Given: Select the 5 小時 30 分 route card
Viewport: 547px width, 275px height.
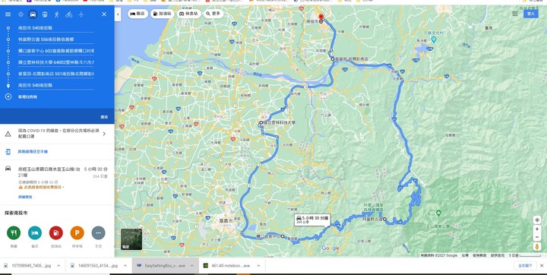Looking at the screenshot, I should coord(57,182).
